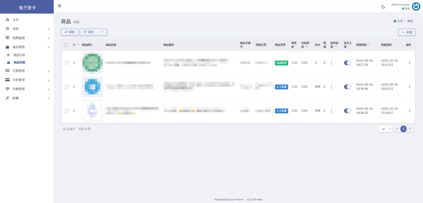Open the Administrator avatar power icon
This screenshot has width=423, height=203.
coord(416,7)
